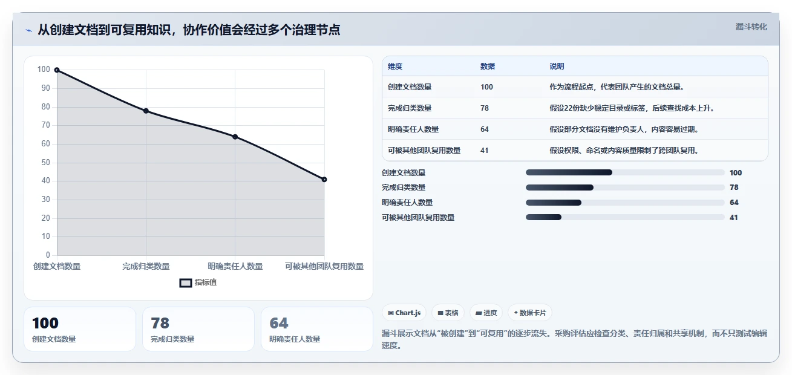Image resolution: width=792 pixels, height=375 pixels.
Task: Click x-axis label 创建文档数量
Action: pos(57,266)
